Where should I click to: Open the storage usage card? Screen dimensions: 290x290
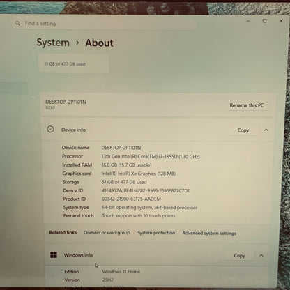tap(74, 63)
